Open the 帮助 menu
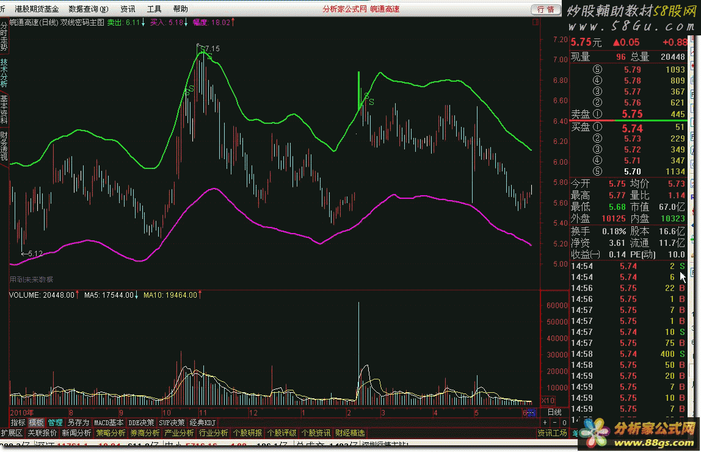The height and width of the screenshot is (452, 701). [x=180, y=9]
